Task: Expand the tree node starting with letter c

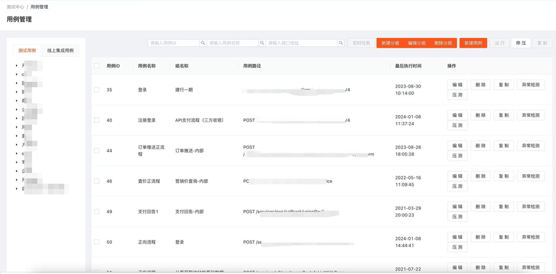Action: coord(17,74)
